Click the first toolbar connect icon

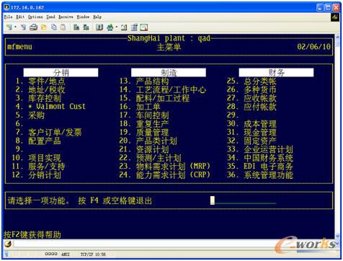[x=9, y=27]
